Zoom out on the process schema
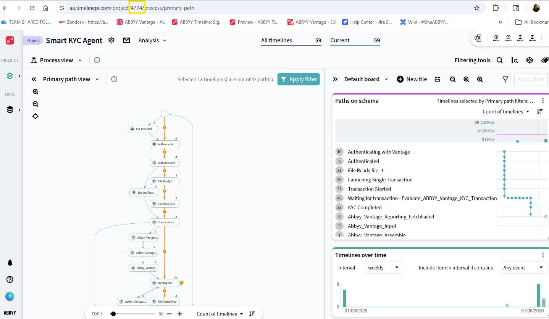Screen dimensions: 549x319 coord(36,104)
